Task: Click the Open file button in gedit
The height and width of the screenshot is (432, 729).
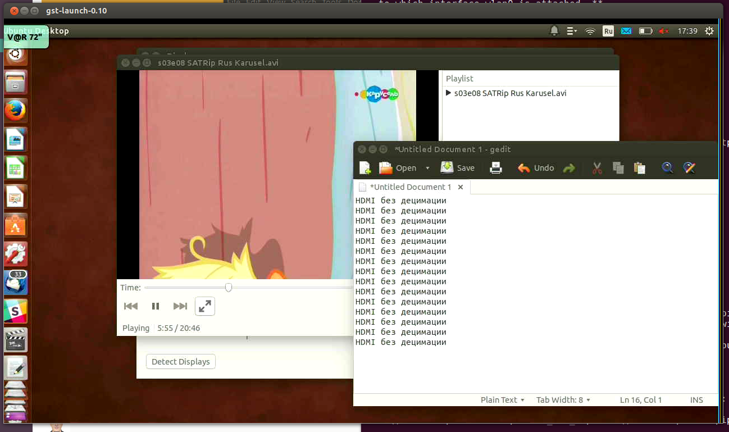Action: click(398, 167)
